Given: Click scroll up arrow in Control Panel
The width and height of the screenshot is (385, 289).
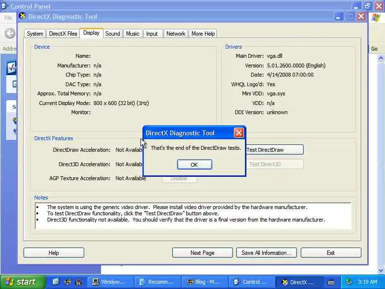Looking at the screenshot, I should (381, 58).
